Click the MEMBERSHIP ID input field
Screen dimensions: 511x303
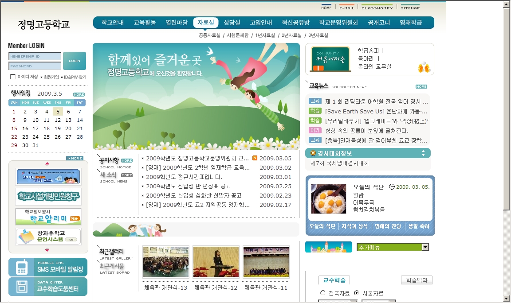35,56
